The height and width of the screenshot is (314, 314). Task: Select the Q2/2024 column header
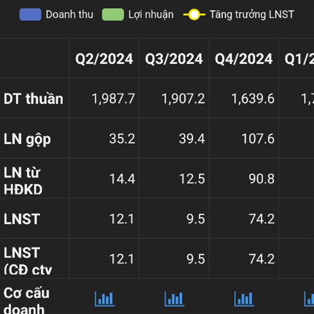click(x=104, y=59)
